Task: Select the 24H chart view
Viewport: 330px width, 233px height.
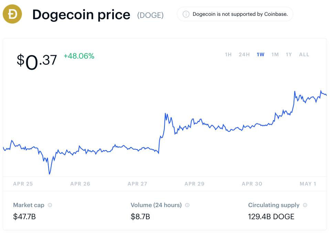Action: (243, 54)
